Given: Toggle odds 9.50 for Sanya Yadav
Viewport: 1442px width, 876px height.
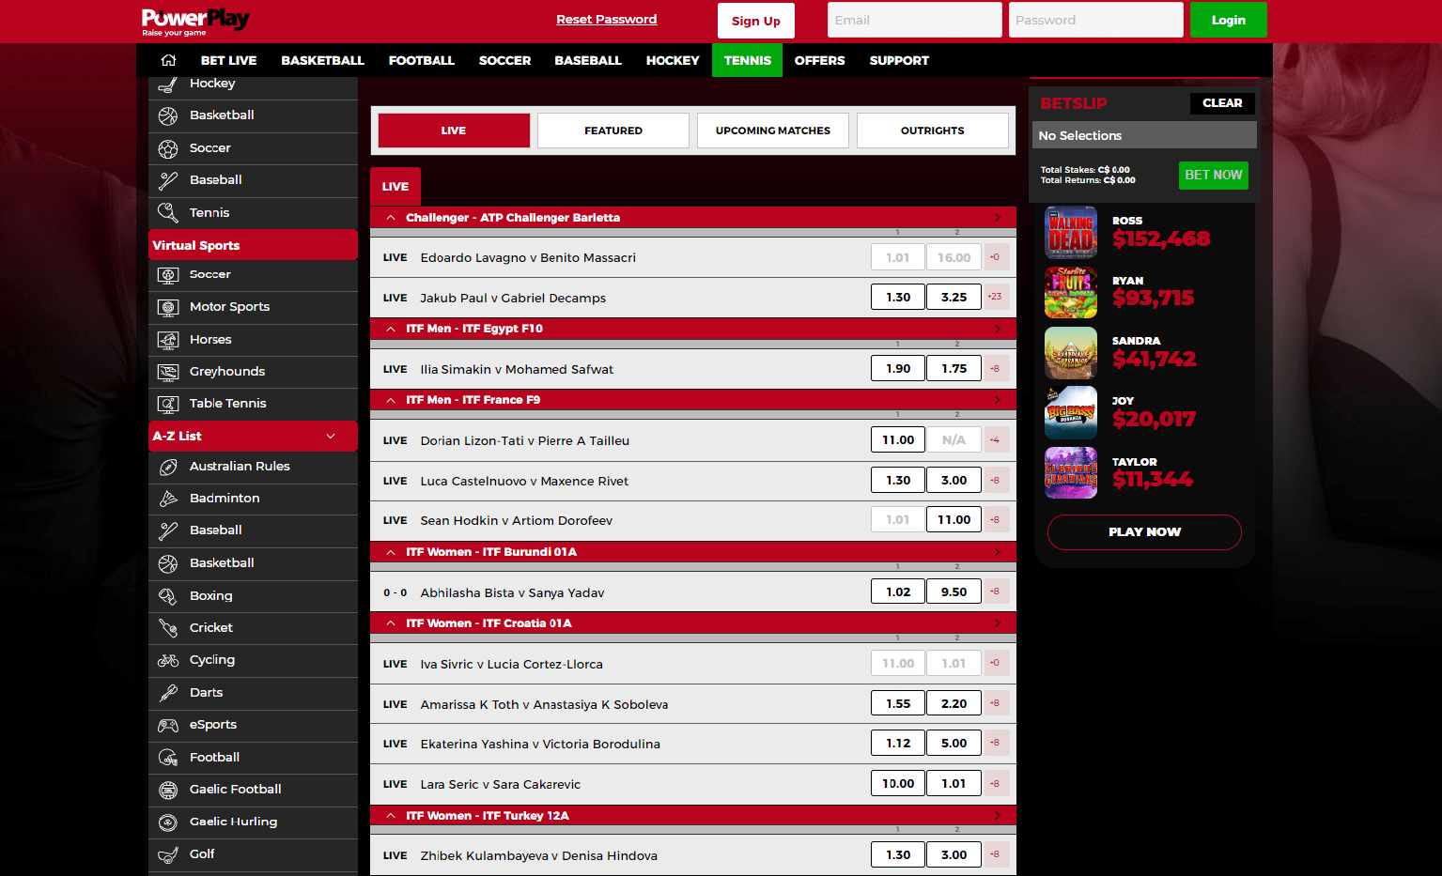Looking at the screenshot, I should [x=954, y=592].
